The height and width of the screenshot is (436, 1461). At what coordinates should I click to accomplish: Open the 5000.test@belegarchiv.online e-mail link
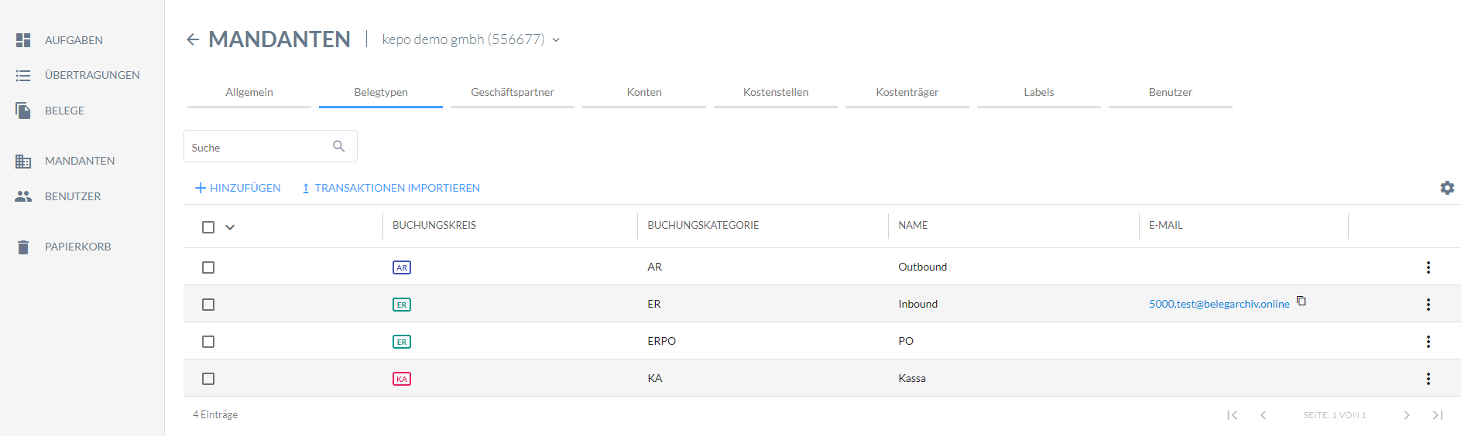(x=1219, y=304)
